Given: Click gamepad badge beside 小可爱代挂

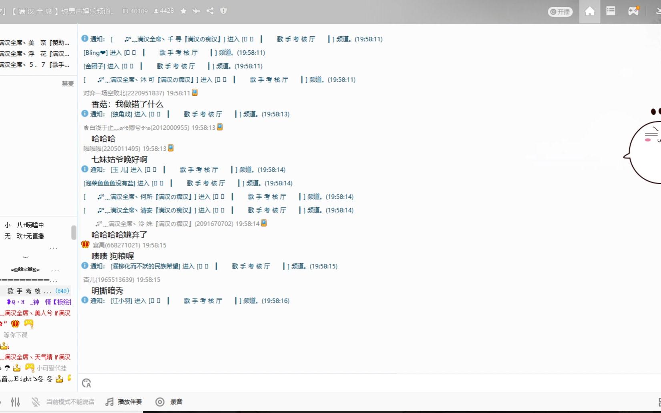Looking at the screenshot, I should (x=30, y=367).
